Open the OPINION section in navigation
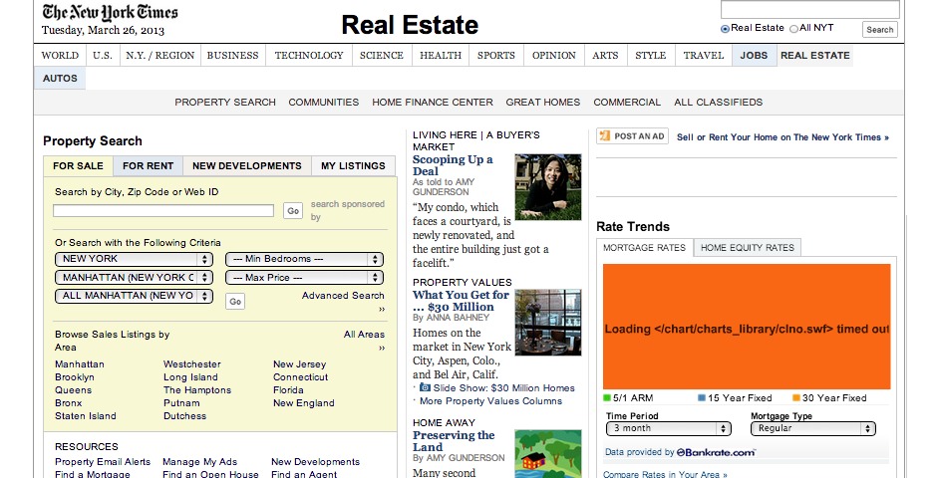The width and height of the screenshot is (937, 478). point(554,56)
